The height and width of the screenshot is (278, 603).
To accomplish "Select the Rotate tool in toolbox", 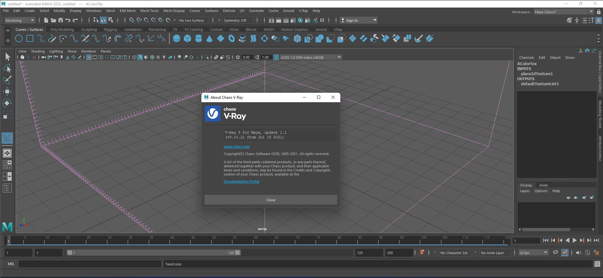I will pos(7,103).
